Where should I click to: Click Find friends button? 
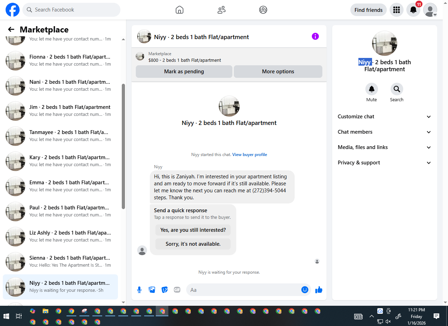coord(369,10)
